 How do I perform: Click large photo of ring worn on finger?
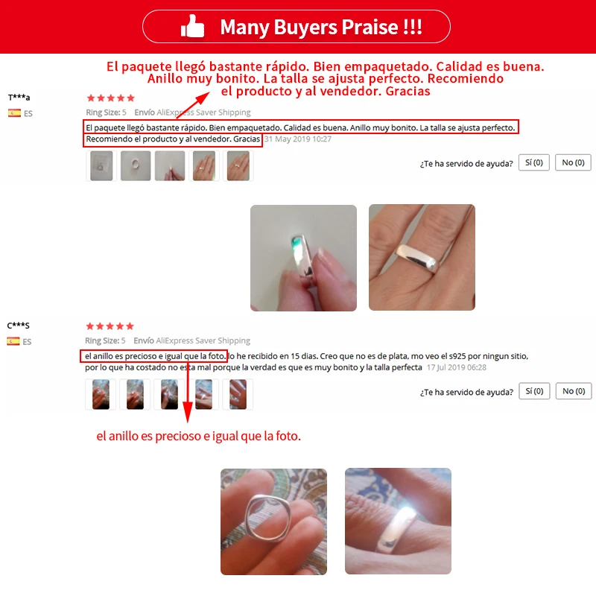[422, 257]
